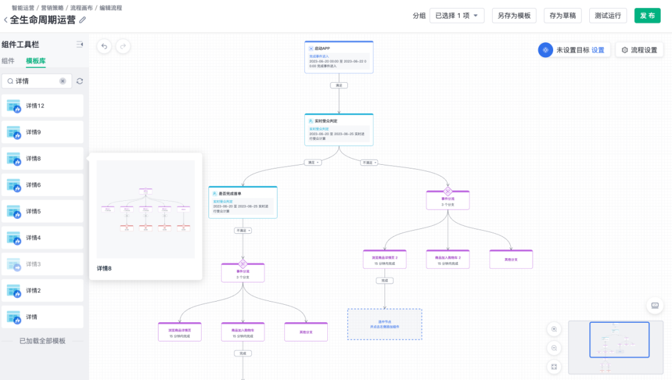The image size is (672, 380).
Task: Click the 存为草稿 button
Action: coord(562,16)
